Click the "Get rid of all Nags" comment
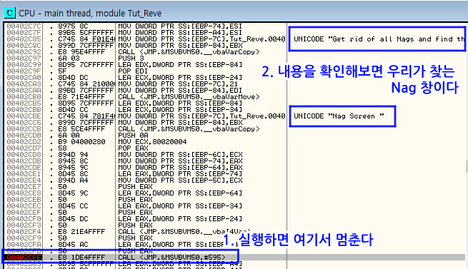 [x=379, y=39]
